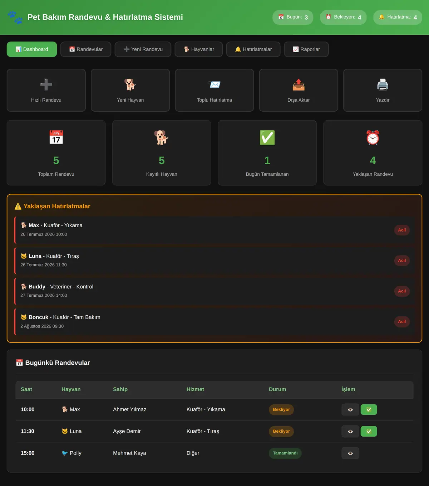
Task: Click the dog icon above Kayıtlı Hayvan
Action: pyautogui.click(x=162, y=137)
